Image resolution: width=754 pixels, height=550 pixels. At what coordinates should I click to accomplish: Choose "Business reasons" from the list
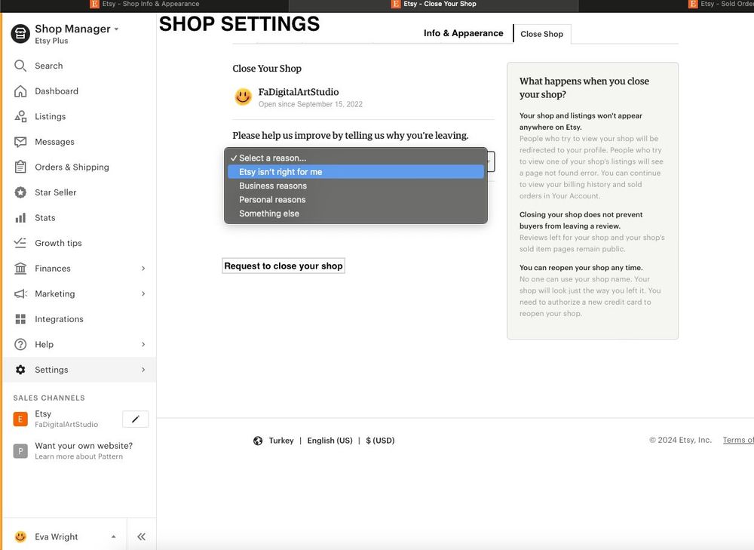(x=273, y=186)
